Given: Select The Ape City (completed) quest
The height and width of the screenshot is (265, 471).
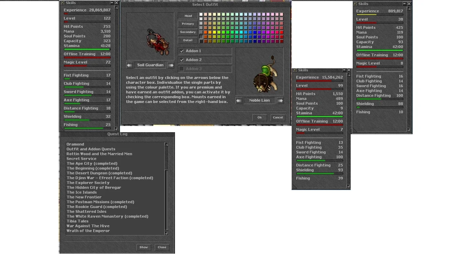Looking at the screenshot, I should (92, 163).
